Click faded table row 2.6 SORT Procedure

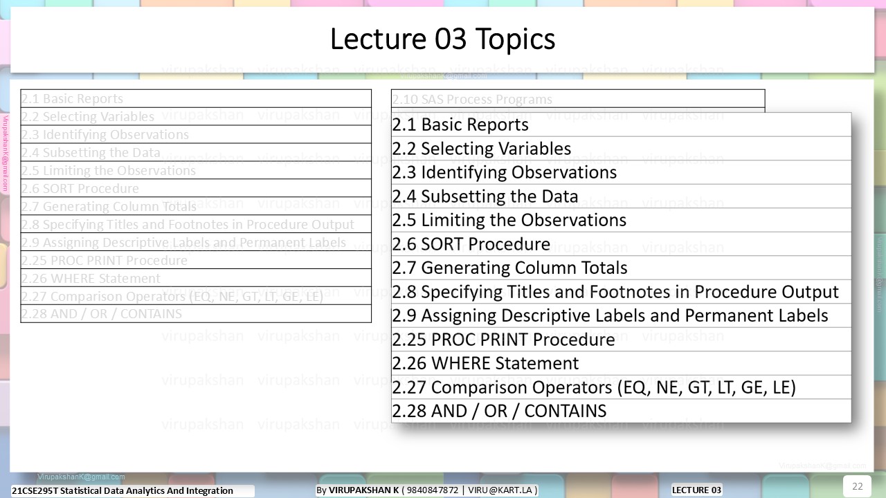[x=196, y=188]
